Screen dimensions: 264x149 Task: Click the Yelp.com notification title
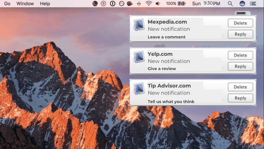click(x=160, y=54)
